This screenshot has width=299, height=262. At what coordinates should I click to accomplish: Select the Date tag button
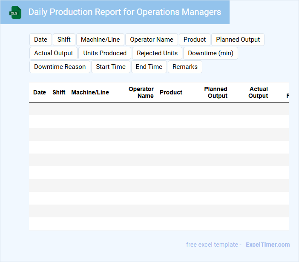click(x=40, y=40)
